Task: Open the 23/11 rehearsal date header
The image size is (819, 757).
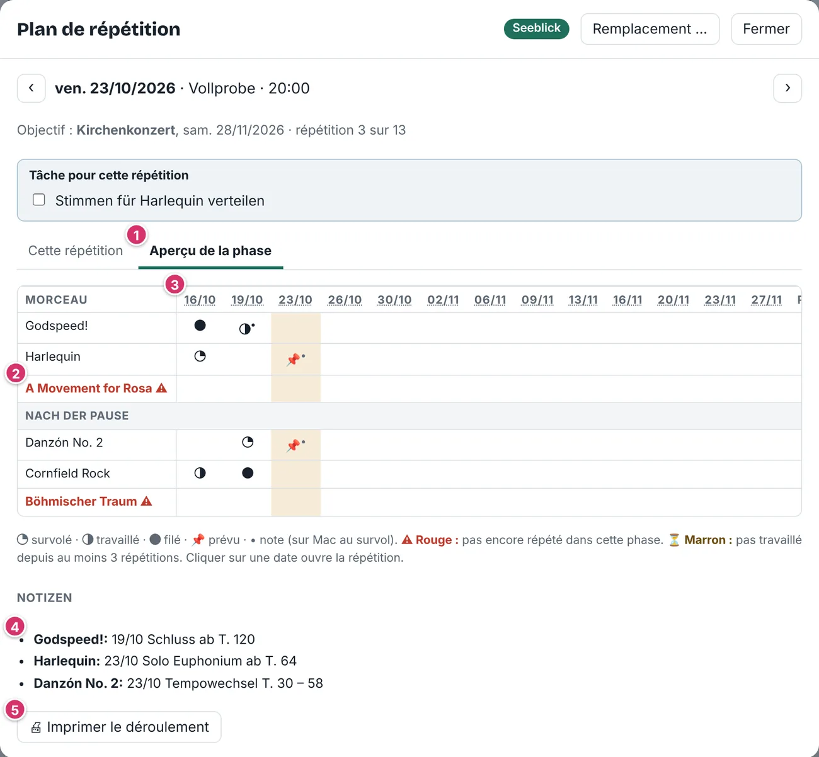Action: pyautogui.click(x=720, y=300)
